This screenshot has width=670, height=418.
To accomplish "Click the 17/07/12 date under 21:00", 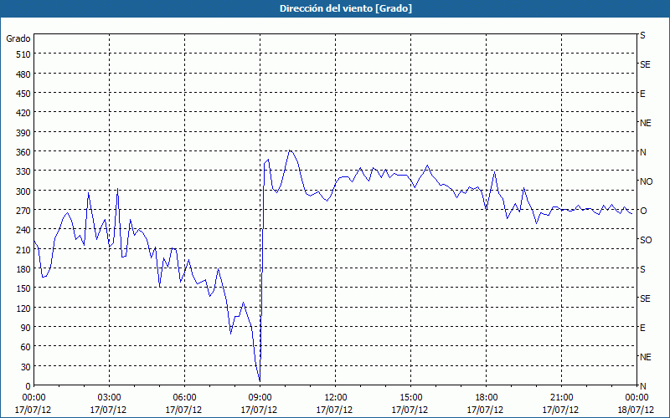I will 560,410.
